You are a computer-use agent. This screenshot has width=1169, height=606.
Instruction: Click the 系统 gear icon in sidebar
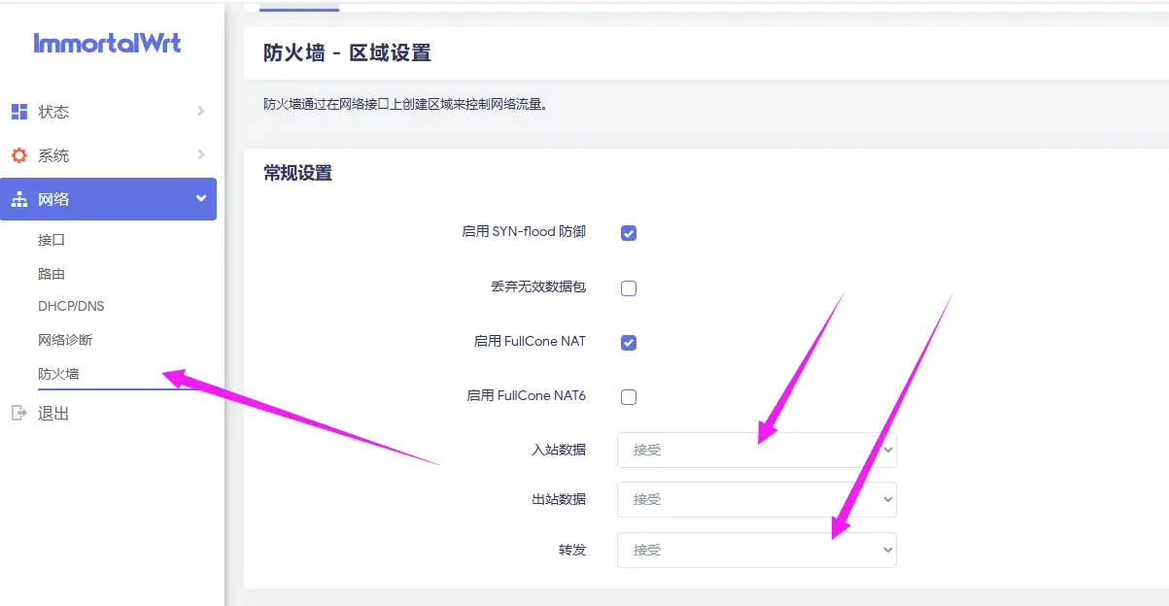click(x=19, y=154)
